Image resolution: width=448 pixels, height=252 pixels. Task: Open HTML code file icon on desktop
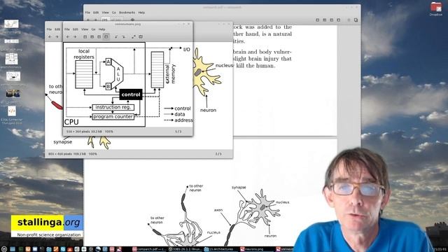12,111
